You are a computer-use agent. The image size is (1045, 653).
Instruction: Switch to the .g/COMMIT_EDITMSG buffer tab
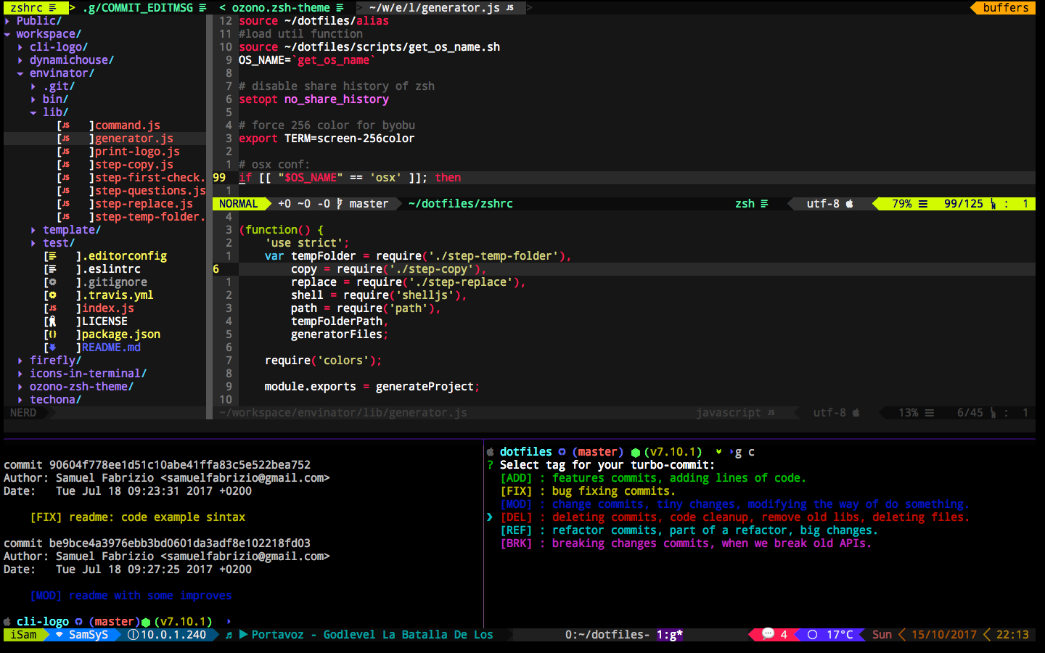145,8
